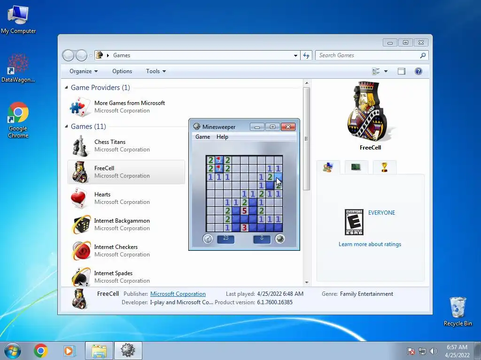Screen dimensions: 481x360
Task: Open the Game menu in Minesweeper
Action: (x=203, y=137)
